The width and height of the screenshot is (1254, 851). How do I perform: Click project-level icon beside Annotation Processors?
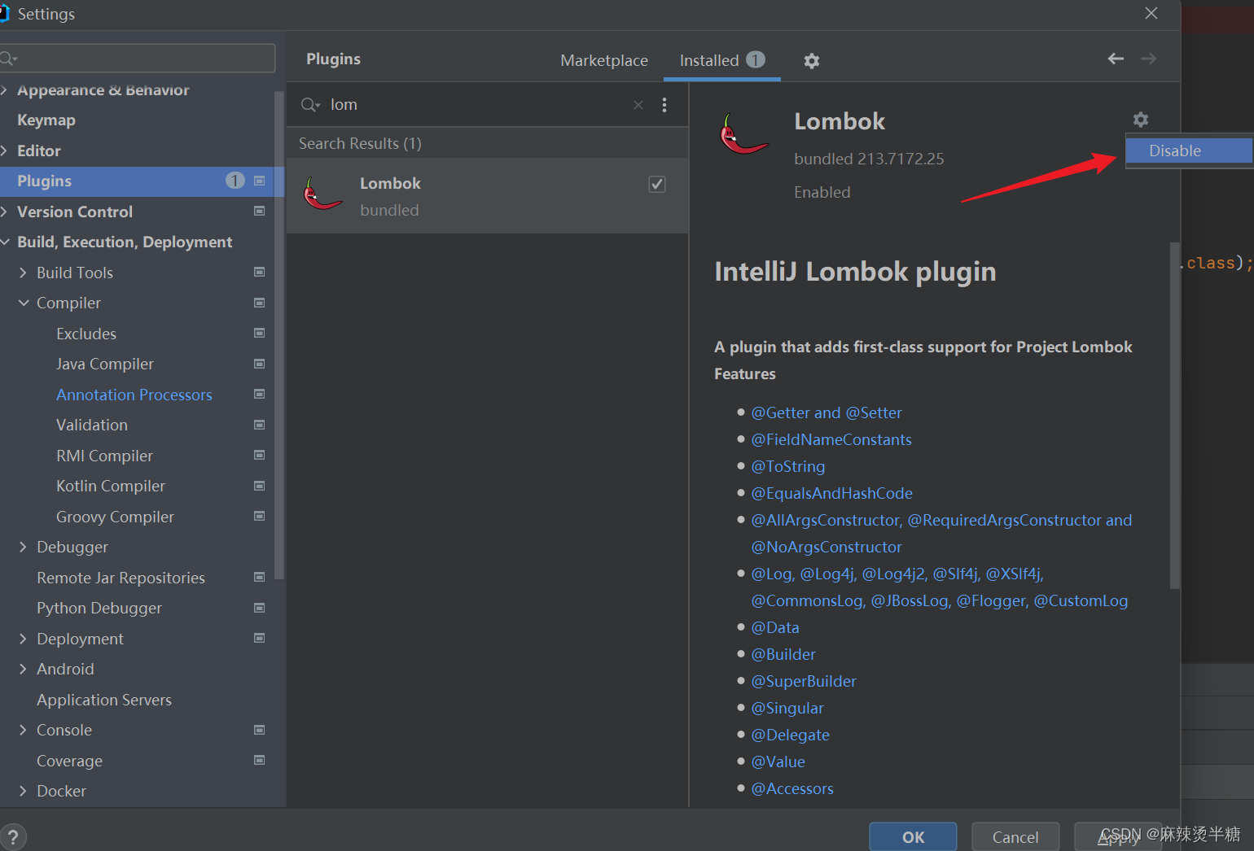tap(260, 395)
